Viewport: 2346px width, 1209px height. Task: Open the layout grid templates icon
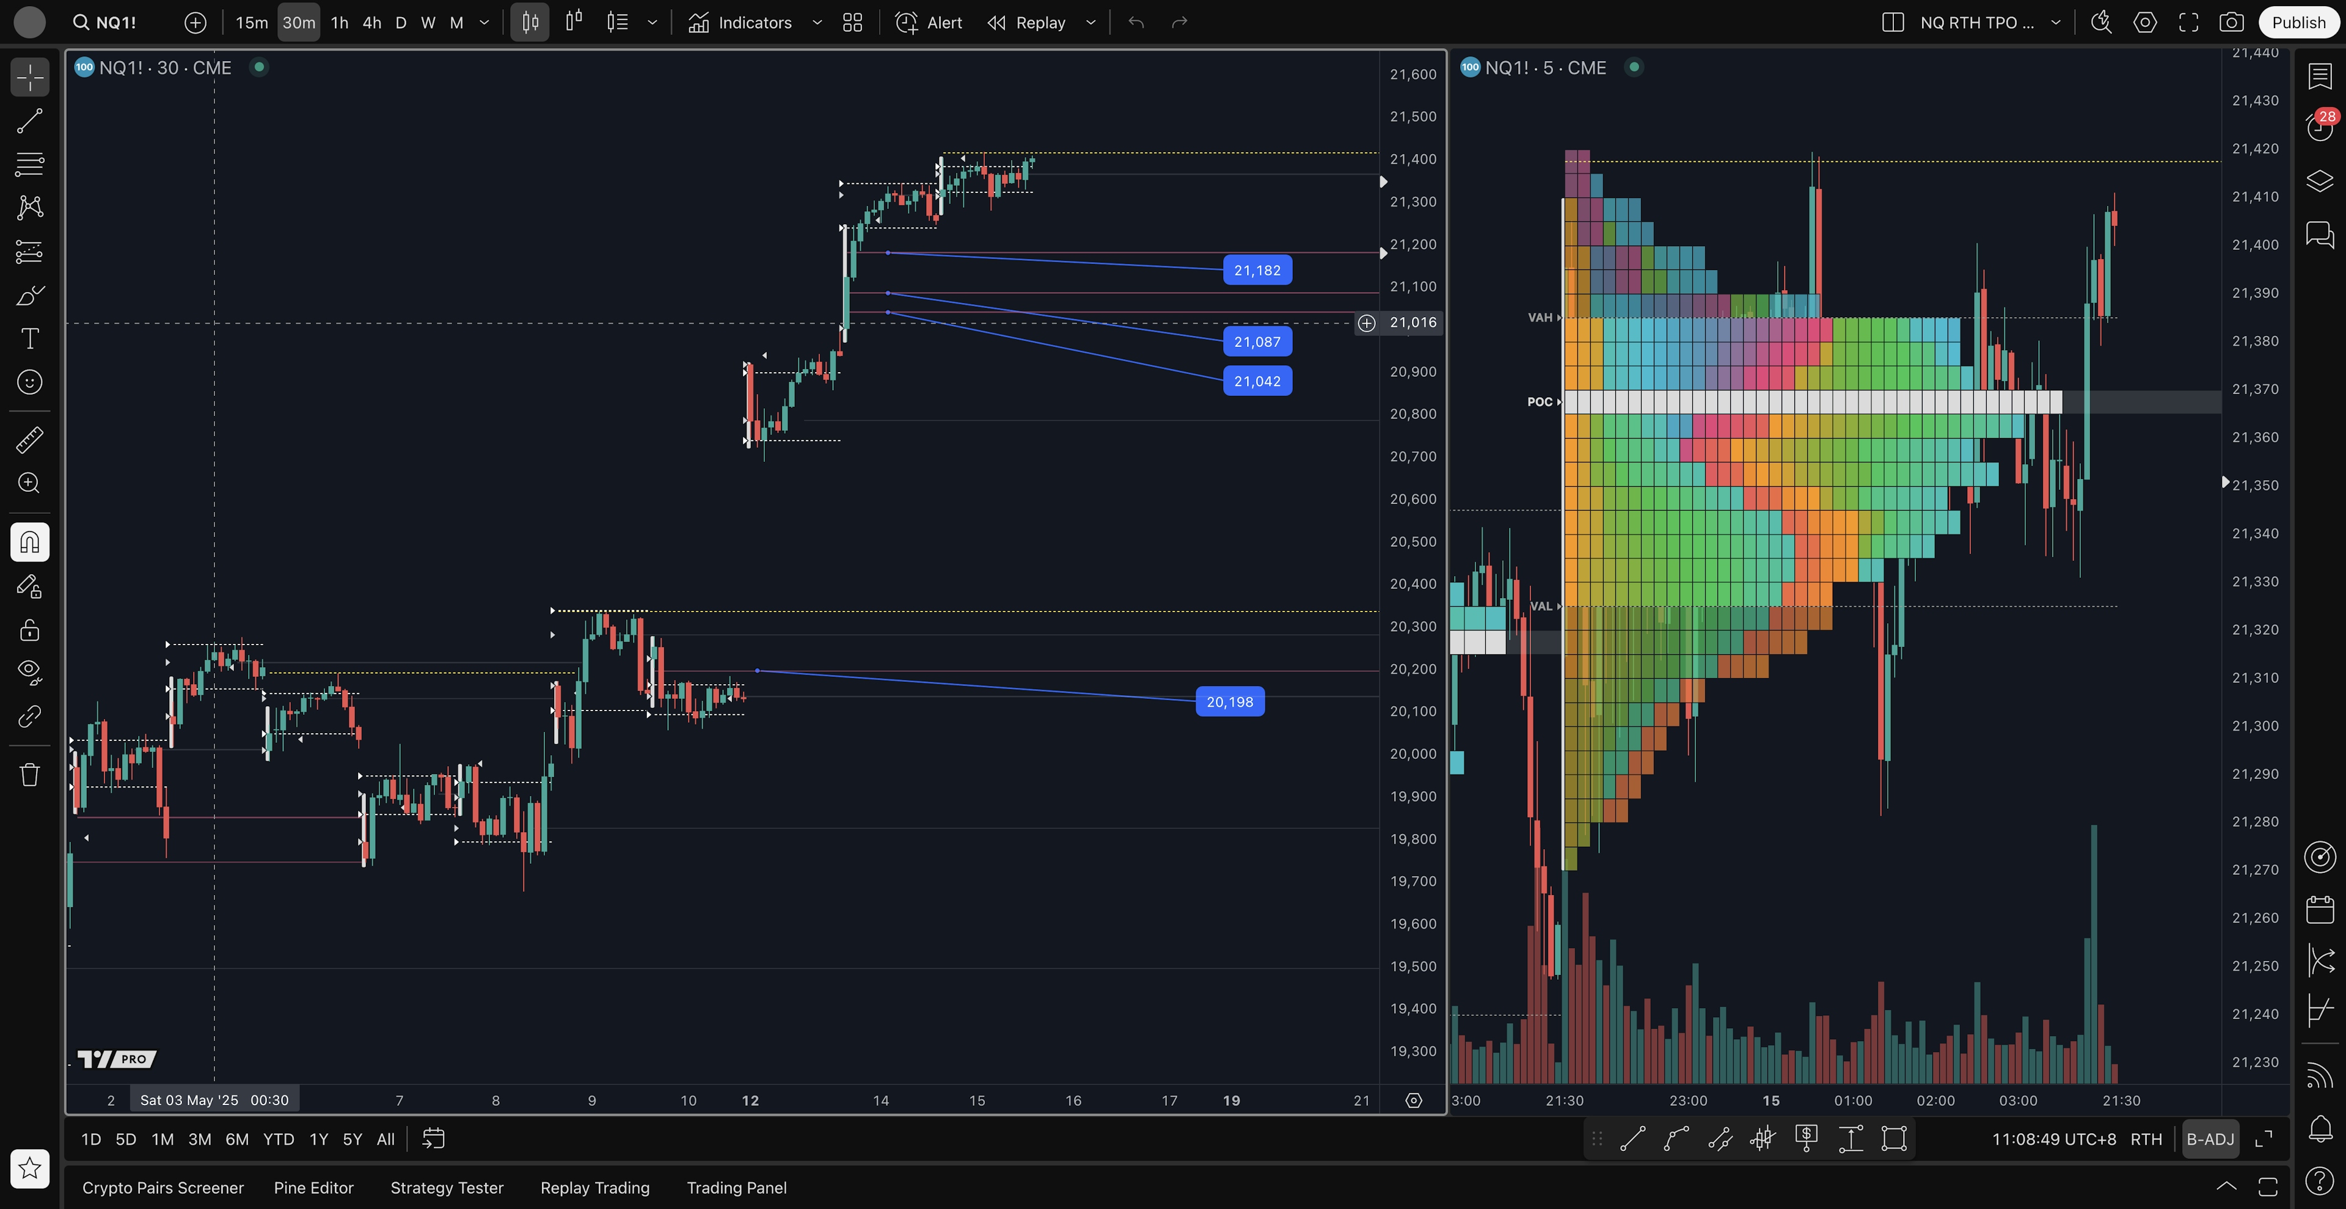(x=852, y=23)
